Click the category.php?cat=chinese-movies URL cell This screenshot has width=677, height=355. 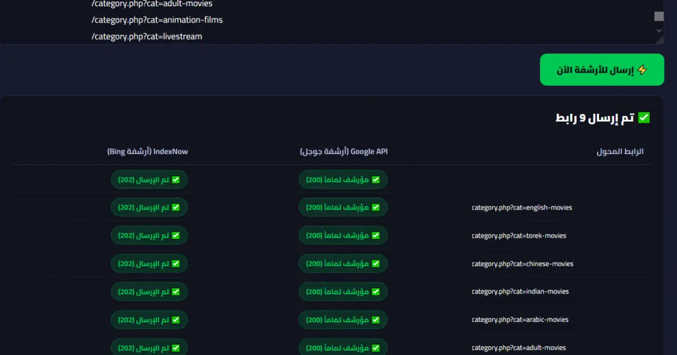pos(522,264)
